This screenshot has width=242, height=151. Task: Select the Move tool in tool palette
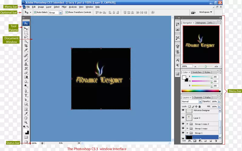[26, 29]
